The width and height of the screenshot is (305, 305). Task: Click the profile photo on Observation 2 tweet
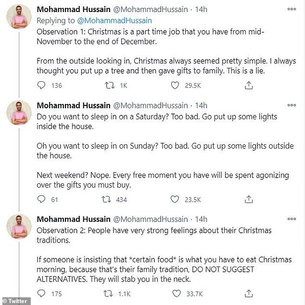click(x=19, y=228)
